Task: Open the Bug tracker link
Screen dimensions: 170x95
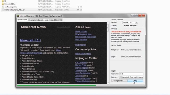Action: point(80,45)
